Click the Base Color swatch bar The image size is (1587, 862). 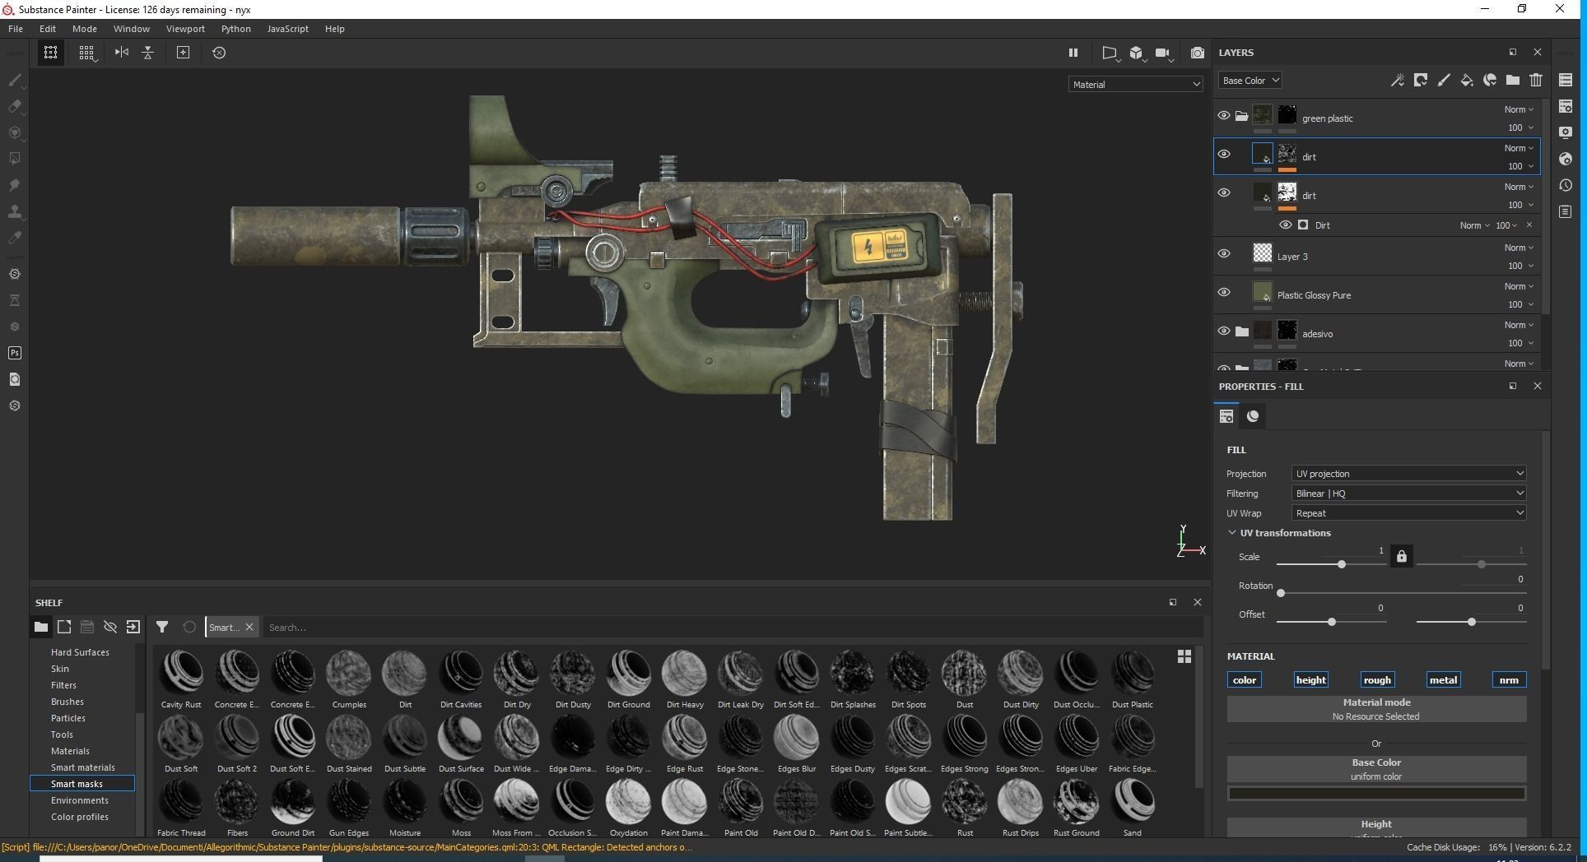click(x=1376, y=794)
